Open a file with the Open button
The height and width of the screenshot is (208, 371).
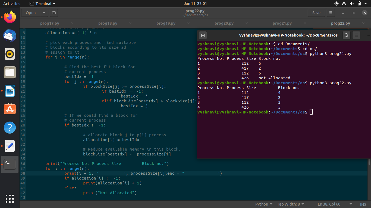click(31, 13)
